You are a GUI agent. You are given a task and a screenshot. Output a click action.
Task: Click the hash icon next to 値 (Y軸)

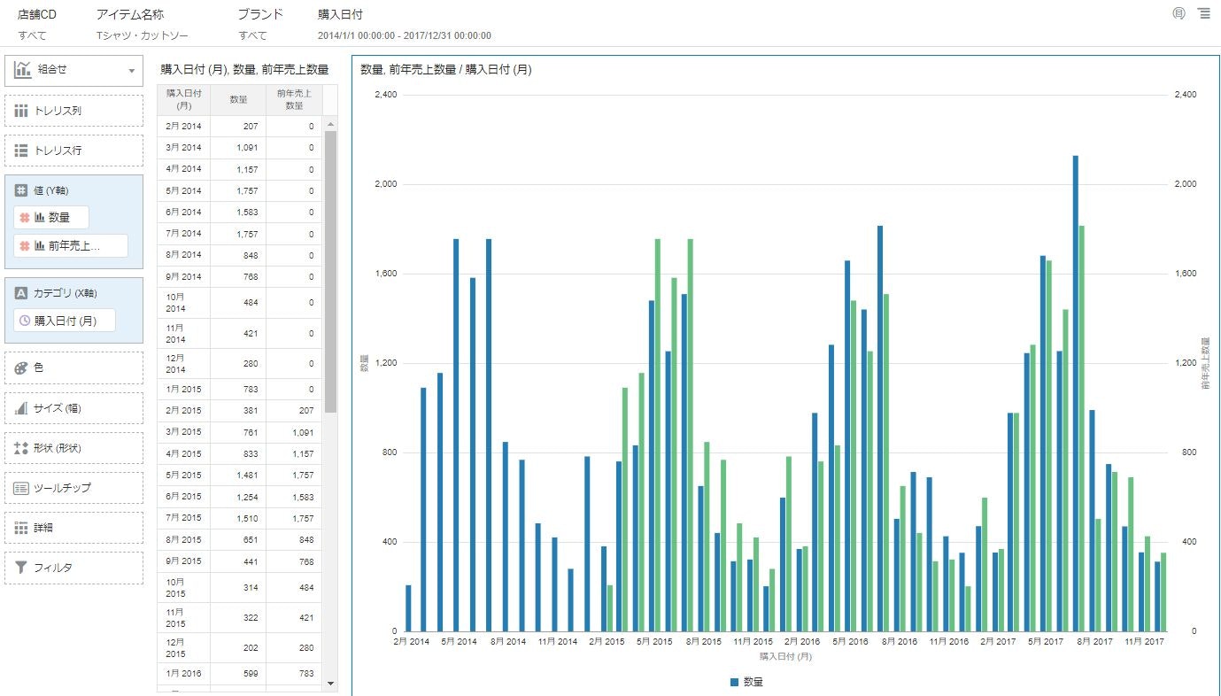pyautogui.click(x=22, y=190)
